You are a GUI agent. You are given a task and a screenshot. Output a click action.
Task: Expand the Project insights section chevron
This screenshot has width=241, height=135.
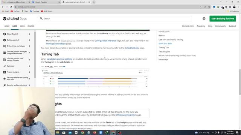click(29, 72)
